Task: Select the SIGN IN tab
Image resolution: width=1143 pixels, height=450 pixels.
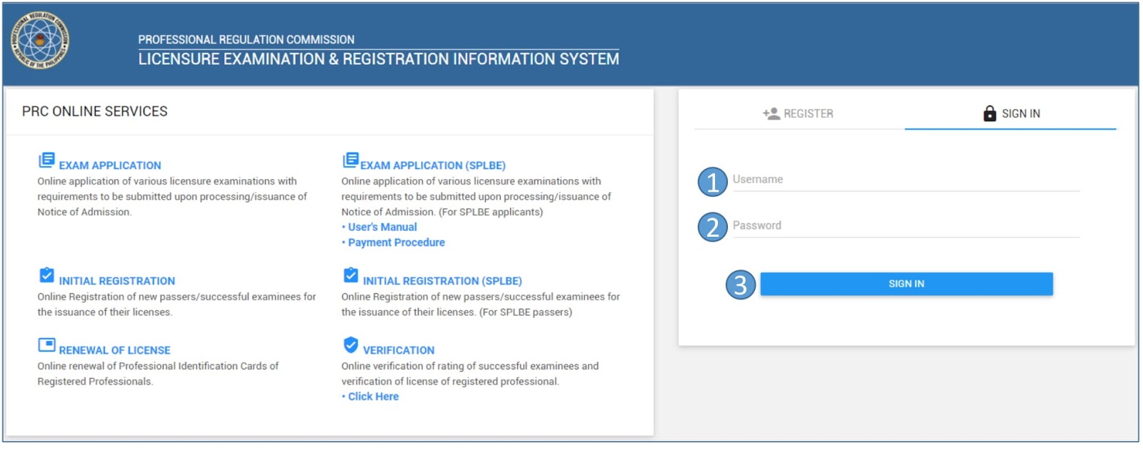Action: [x=1011, y=113]
